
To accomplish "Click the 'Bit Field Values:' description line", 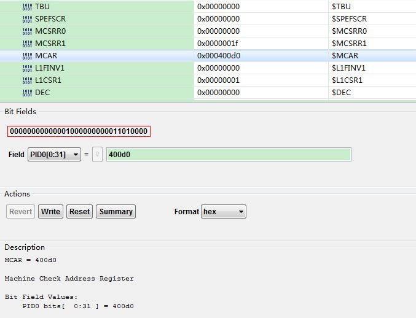I will (41, 297).
